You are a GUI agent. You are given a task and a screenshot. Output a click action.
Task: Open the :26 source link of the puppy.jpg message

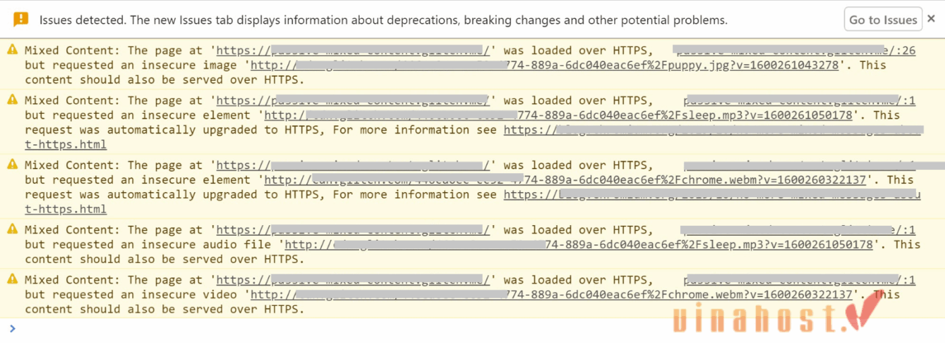pos(795,50)
